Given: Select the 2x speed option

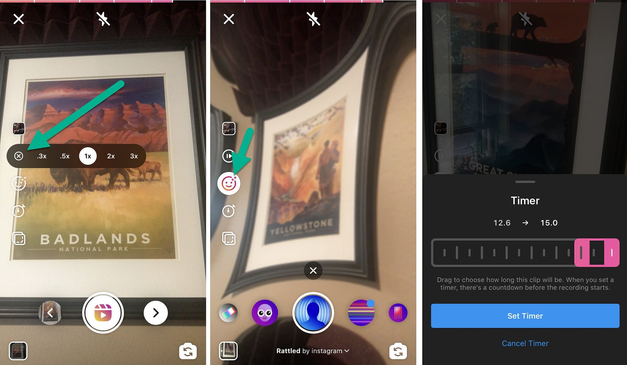Looking at the screenshot, I should (110, 156).
